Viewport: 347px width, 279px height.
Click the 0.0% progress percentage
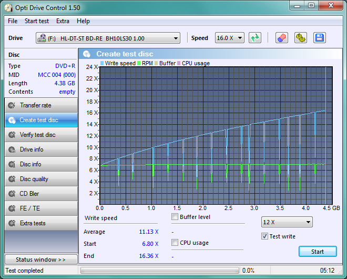pos(248,271)
